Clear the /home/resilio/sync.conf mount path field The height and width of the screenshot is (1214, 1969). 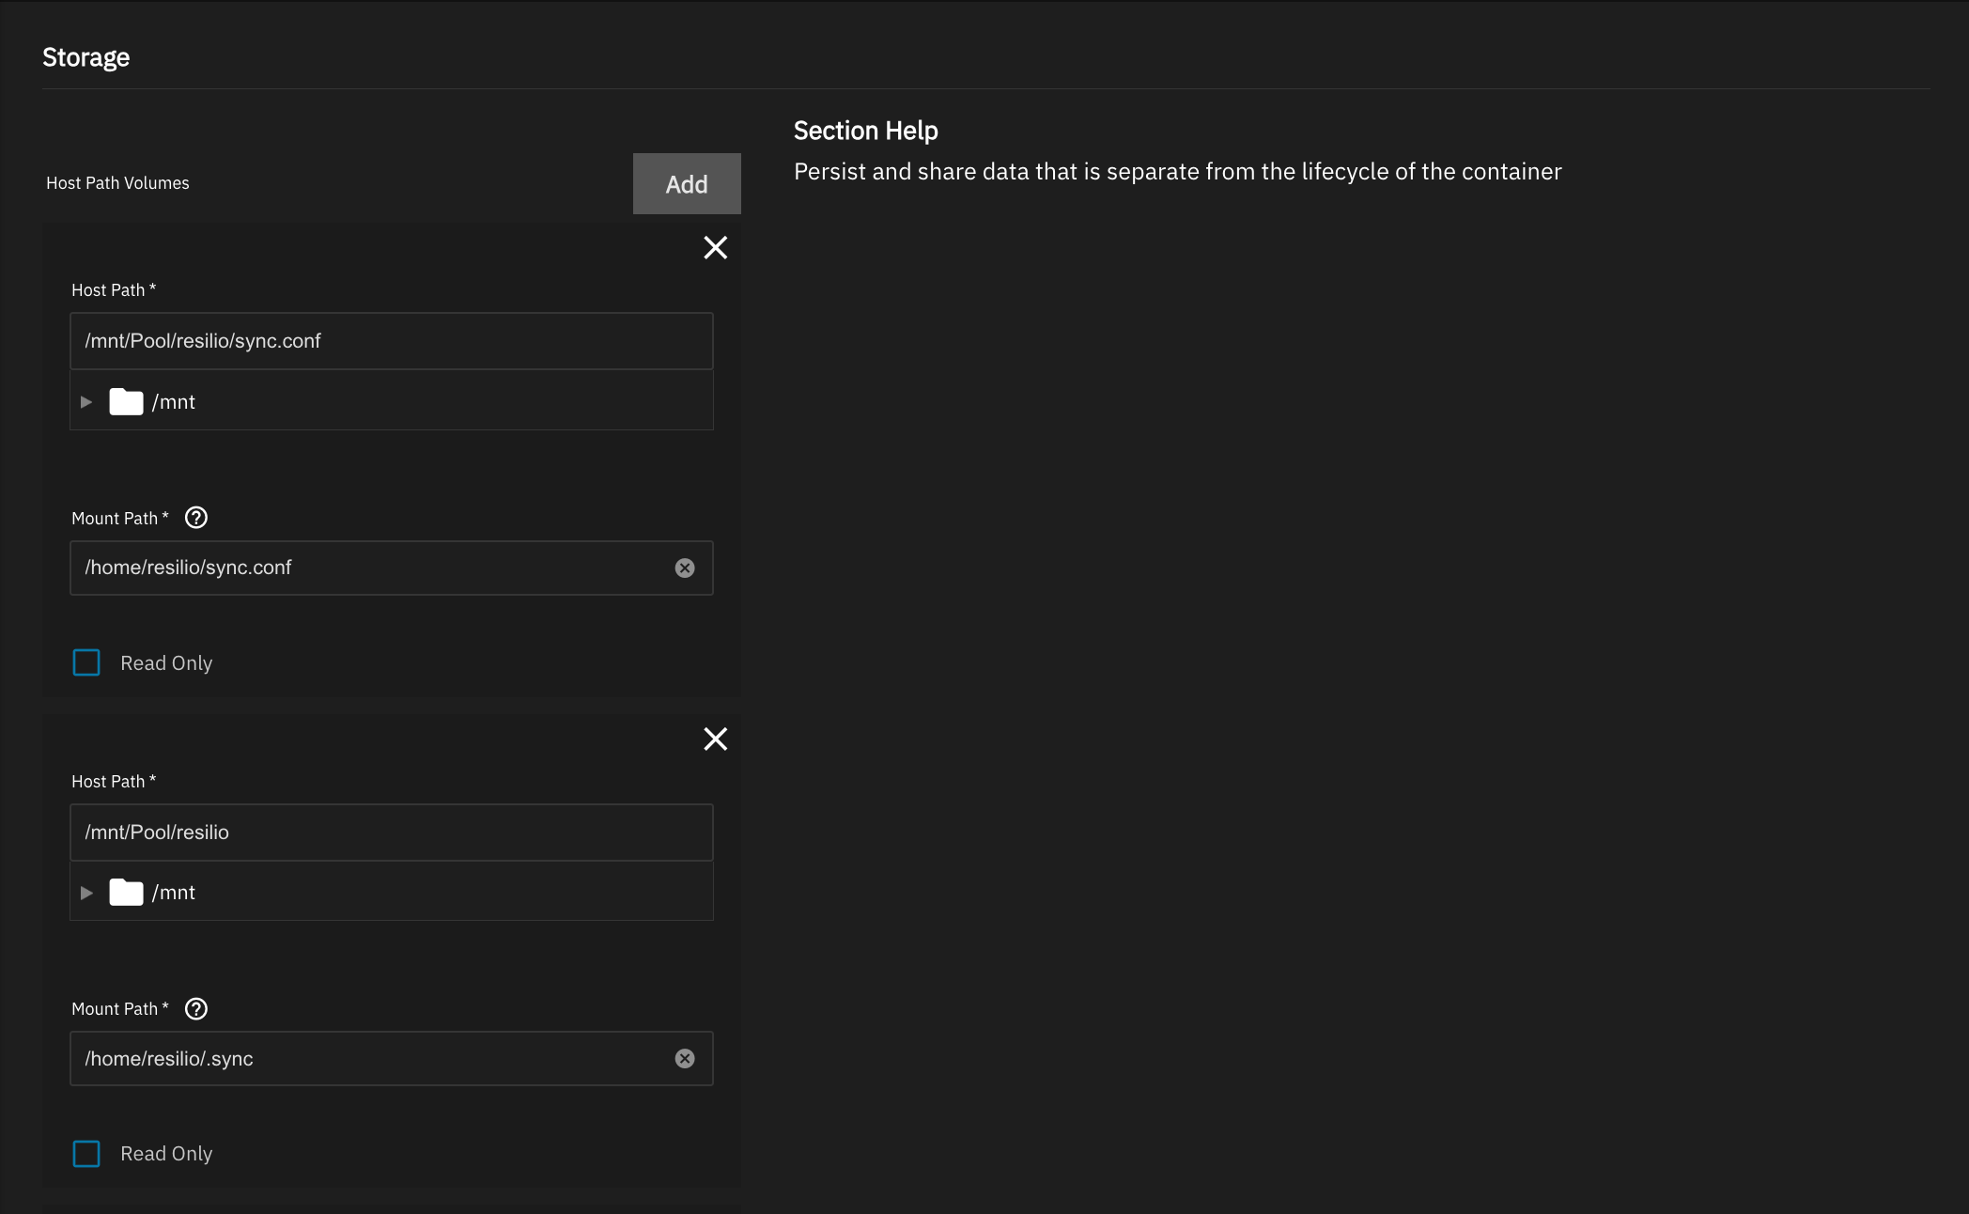(684, 568)
